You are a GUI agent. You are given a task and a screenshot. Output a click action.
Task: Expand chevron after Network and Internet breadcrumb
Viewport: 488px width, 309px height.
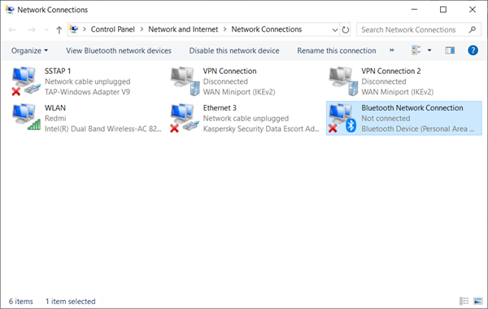click(x=224, y=29)
